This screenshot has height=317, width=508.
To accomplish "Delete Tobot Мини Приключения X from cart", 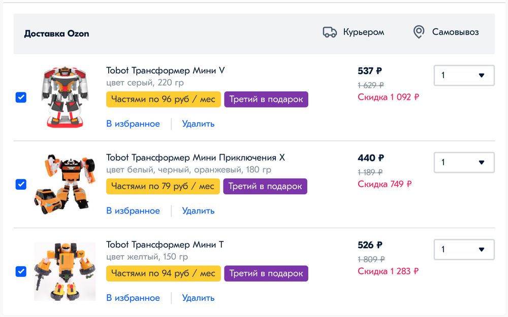I will [198, 211].
